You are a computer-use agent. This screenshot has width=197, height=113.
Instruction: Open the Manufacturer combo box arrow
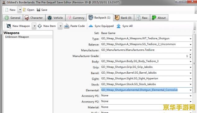click(190, 50)
